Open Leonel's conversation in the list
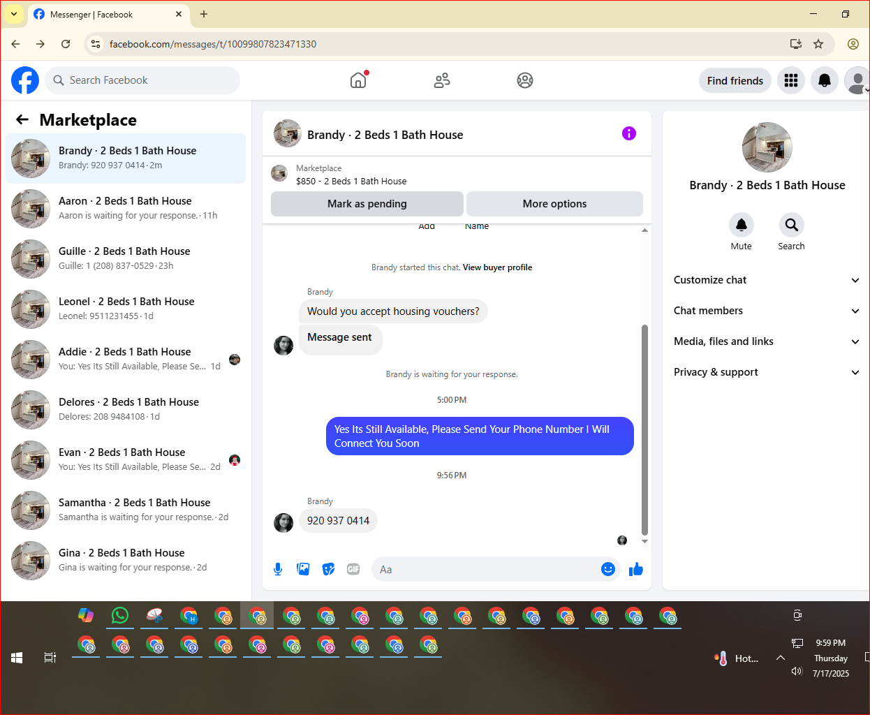 pyautogui.click(x=126, y=309)
